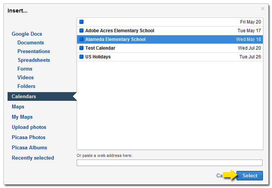
Task: Focus the paste web address field
Action: pyautogui.click(x=170, y=163)
